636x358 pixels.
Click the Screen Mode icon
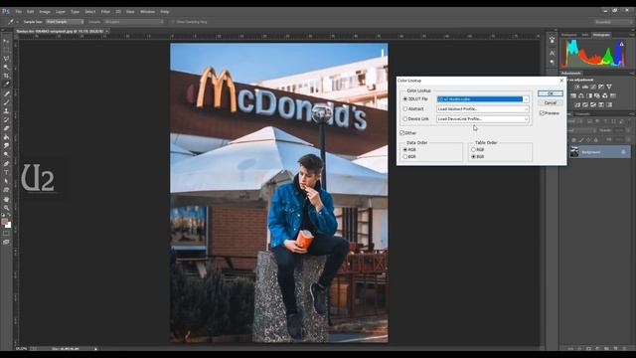point(6,242)
